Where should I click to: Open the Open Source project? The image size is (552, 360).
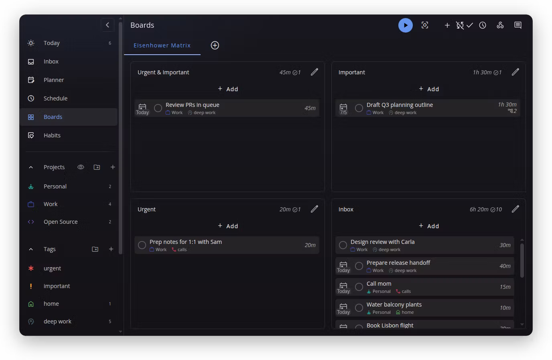click(69, 222)
